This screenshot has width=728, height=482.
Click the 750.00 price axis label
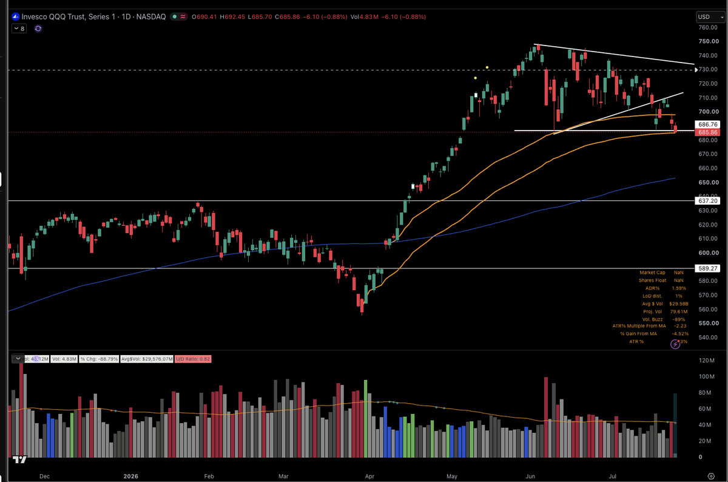click(x=707, y=41)
